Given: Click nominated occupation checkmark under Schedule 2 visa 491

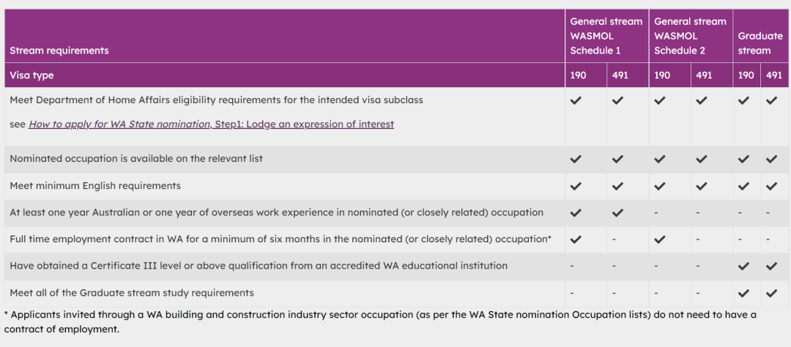Looking at the screenshot, I should [x=702, y=160].
